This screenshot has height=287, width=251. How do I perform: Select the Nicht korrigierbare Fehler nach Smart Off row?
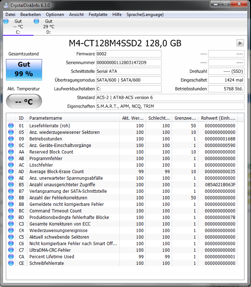click(x=122, y=243)
